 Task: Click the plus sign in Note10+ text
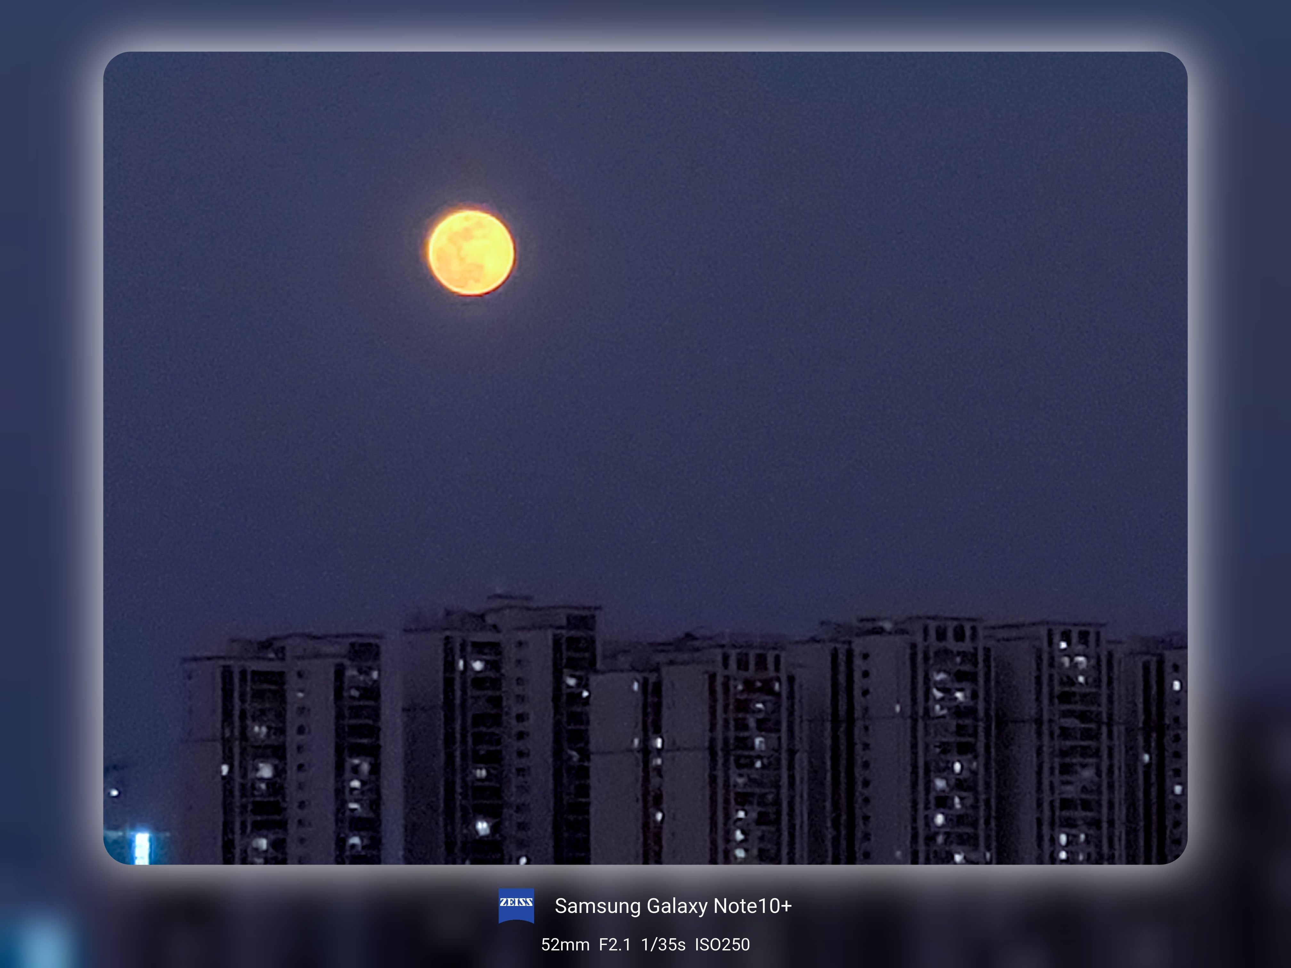coord(786,906)
